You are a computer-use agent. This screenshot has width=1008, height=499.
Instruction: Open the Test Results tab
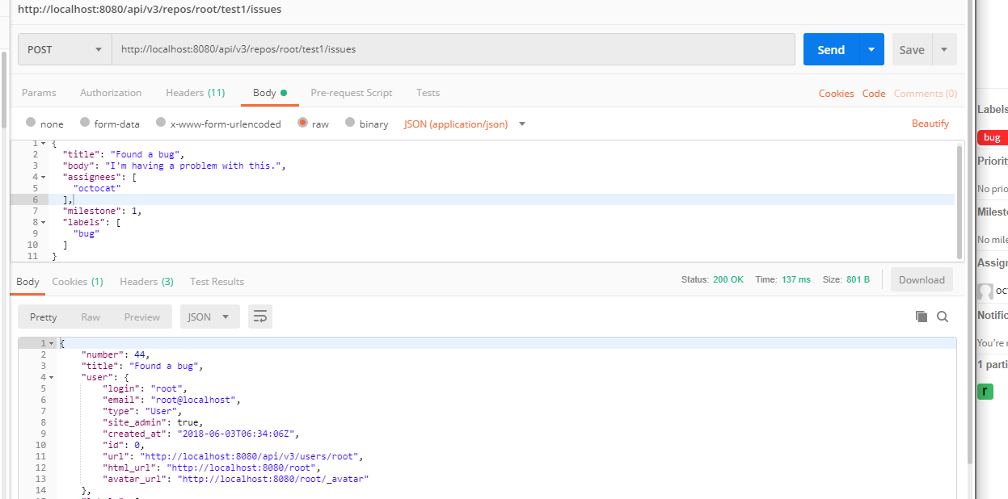tap(217, 282)
